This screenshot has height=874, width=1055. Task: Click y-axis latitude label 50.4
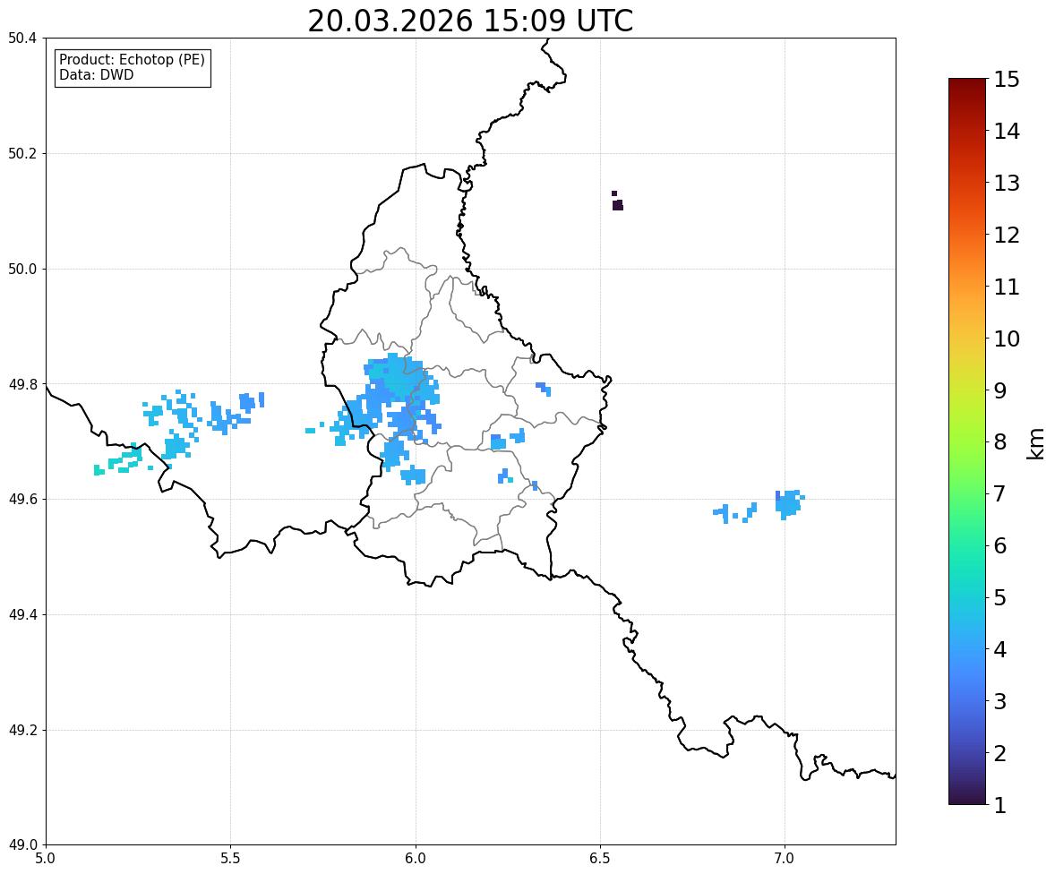pos(22,39)
